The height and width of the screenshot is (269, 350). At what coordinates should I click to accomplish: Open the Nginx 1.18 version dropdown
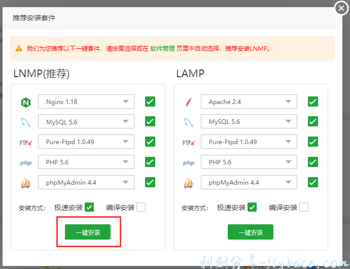86,102
